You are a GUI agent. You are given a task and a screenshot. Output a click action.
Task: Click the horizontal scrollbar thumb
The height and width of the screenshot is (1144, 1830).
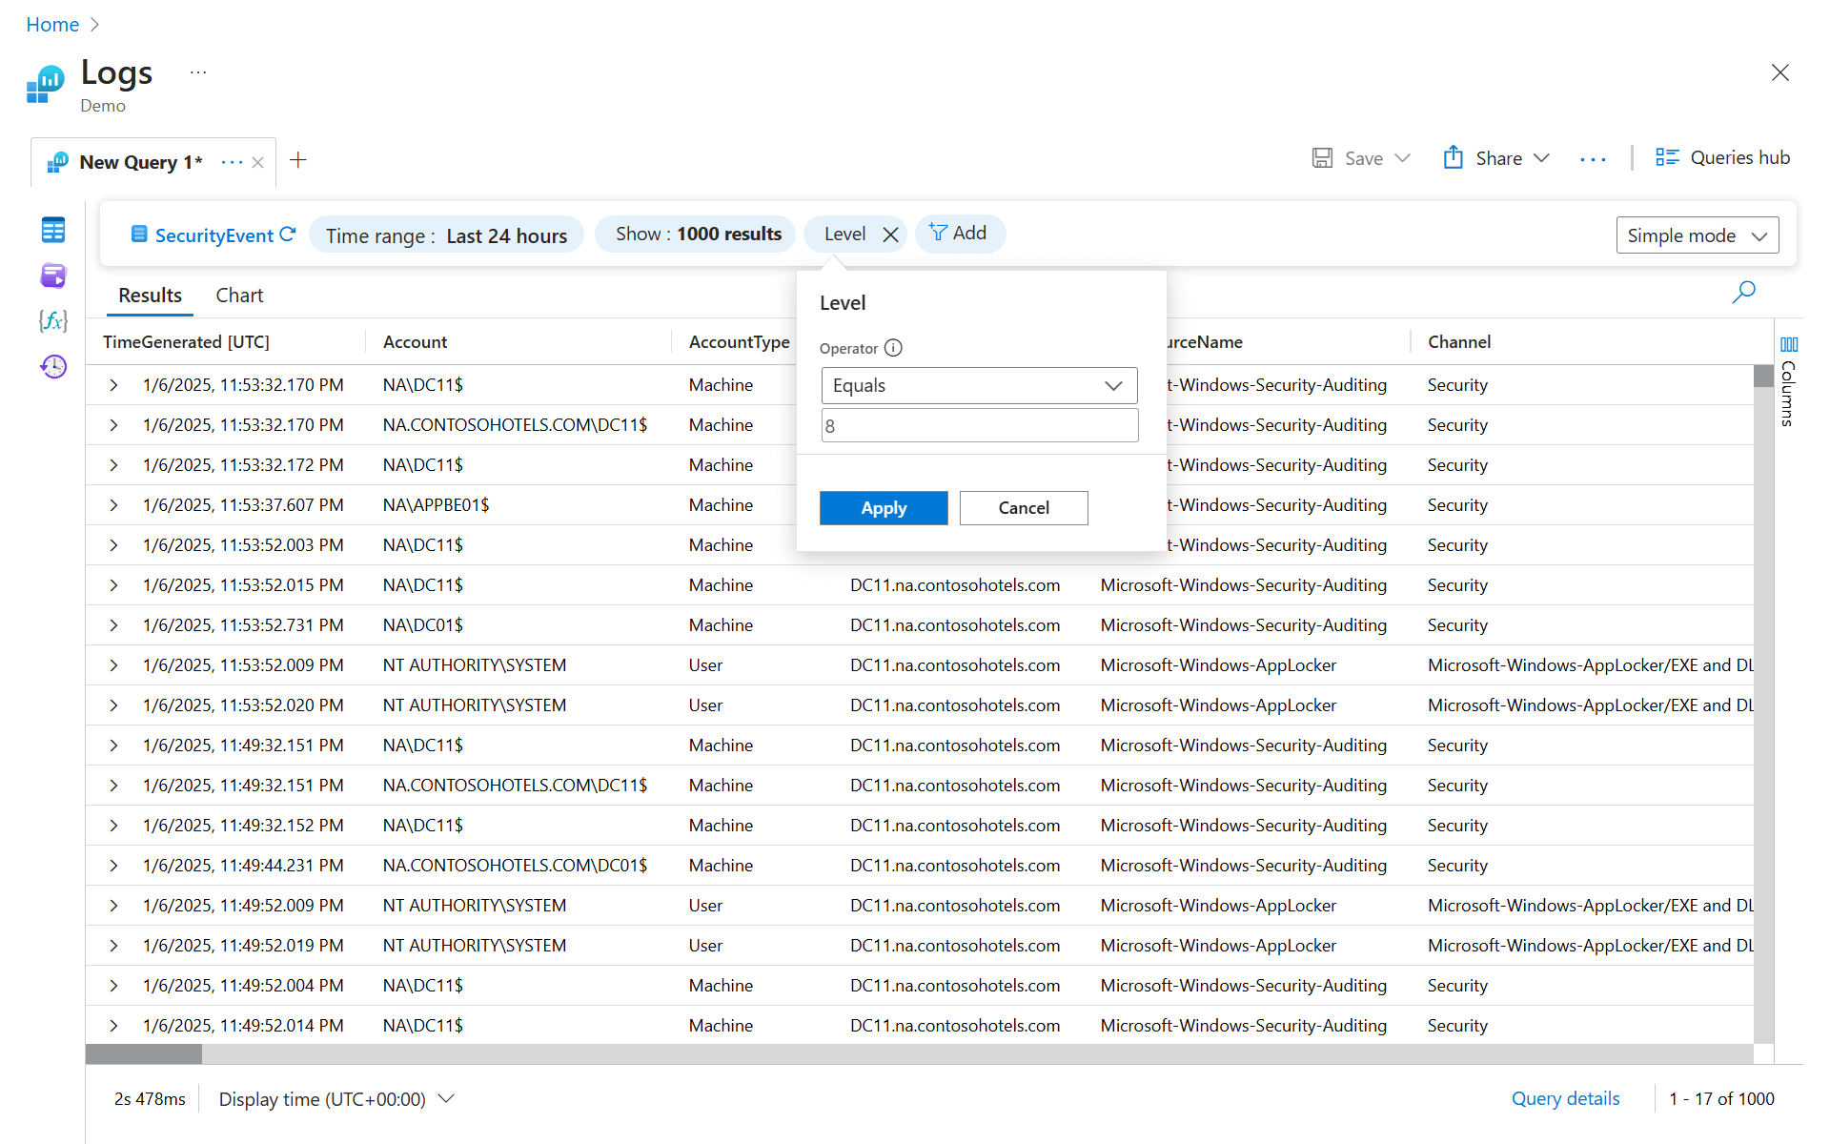tap(144, 1053)
